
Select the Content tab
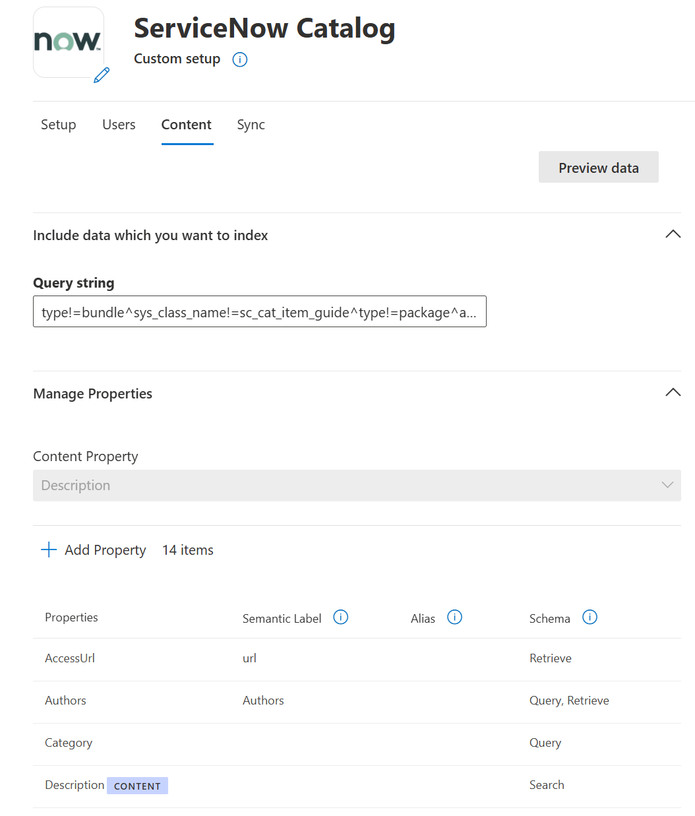[x=187, y=125]
